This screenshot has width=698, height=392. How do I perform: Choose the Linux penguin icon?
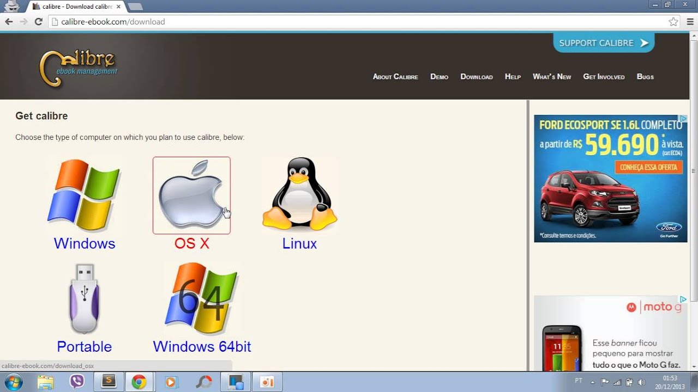tap(299, 194)
